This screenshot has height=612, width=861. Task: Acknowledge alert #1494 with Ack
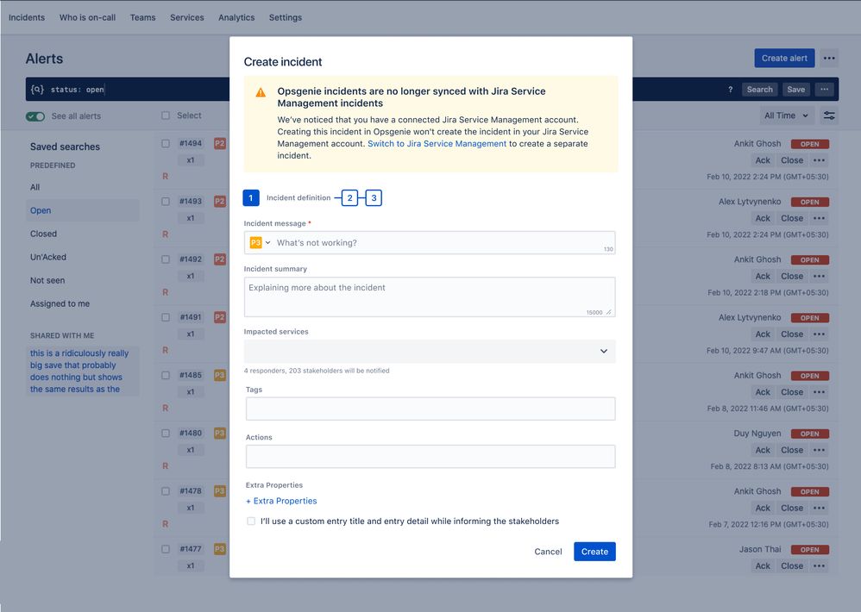[x=763, y=160]
